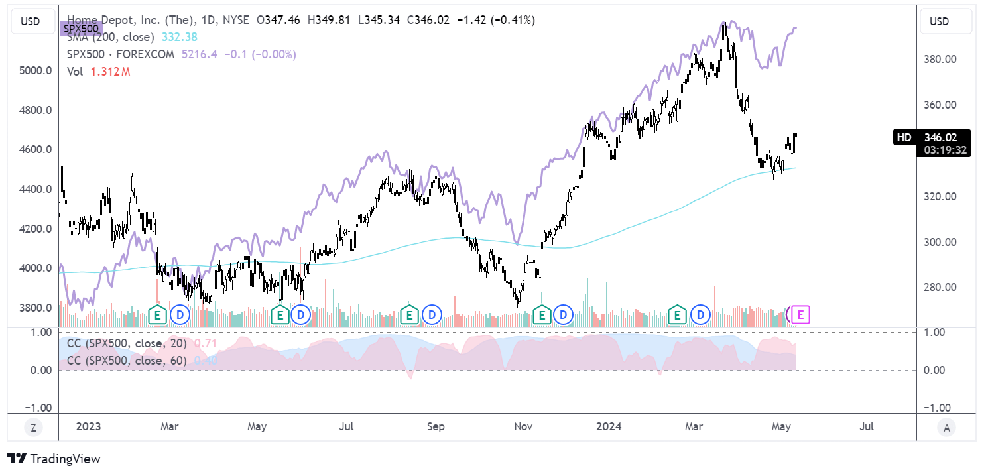Click the Sep label on the time axis

436,427
